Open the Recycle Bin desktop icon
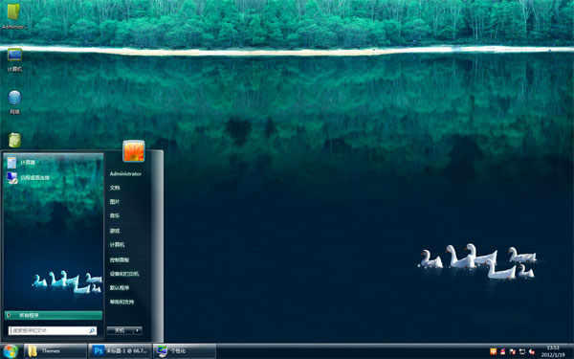The width and height of the screenshot is (574, 359). pyautogui.click(x=14, y=140)
